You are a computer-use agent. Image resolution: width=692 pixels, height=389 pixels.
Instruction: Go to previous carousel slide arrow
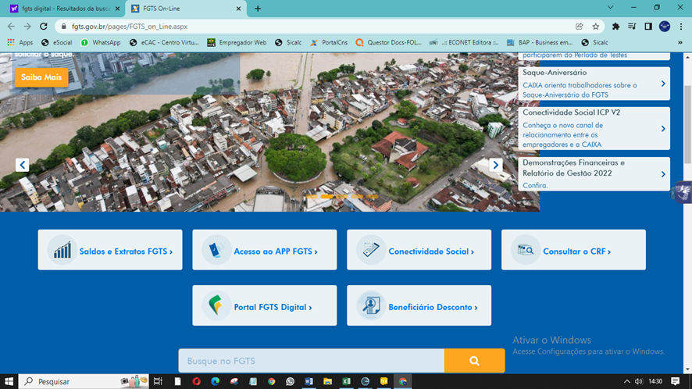[22, 165]
